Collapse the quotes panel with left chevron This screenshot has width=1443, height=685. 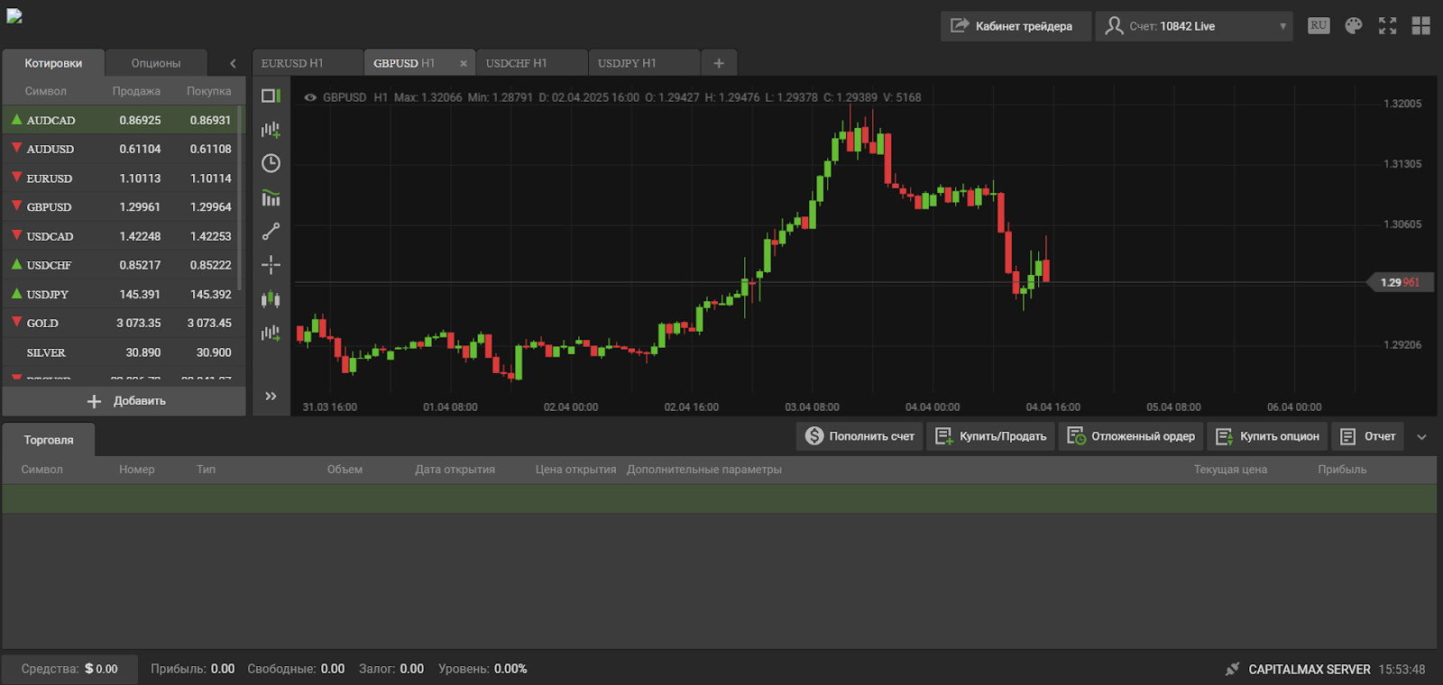pos(233,63)
